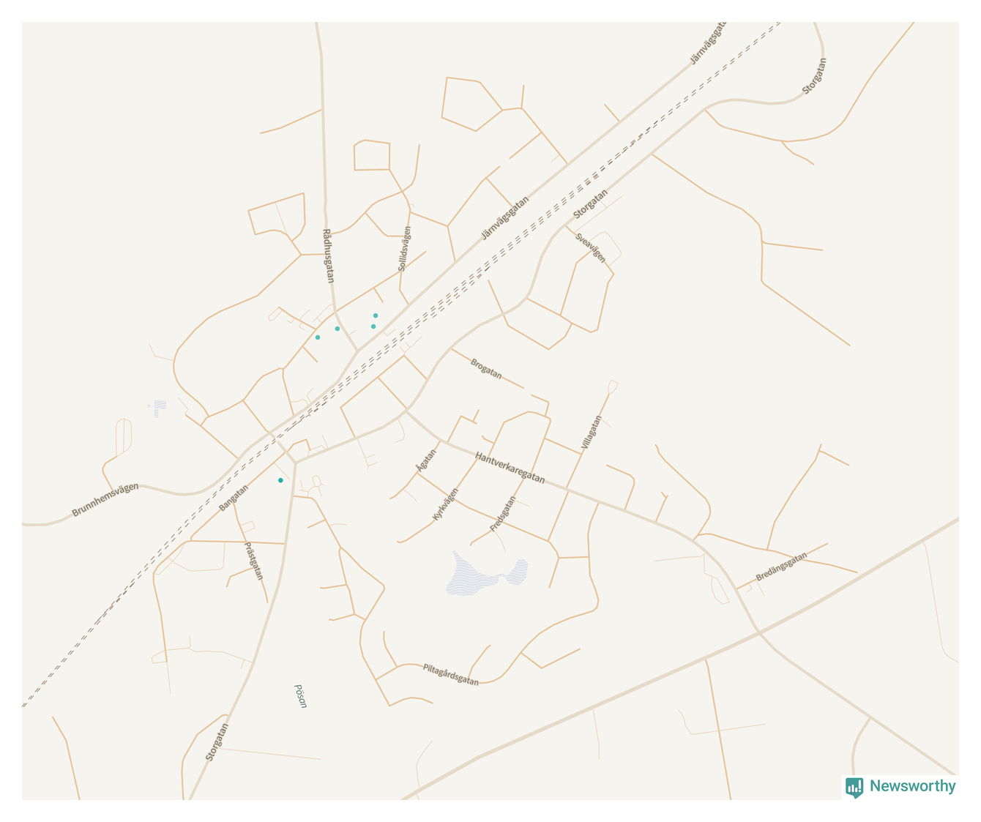The height and width of the screenshot is (822, 981).
Task: Click the Prästgatan street label
Action: pos(253,561)
